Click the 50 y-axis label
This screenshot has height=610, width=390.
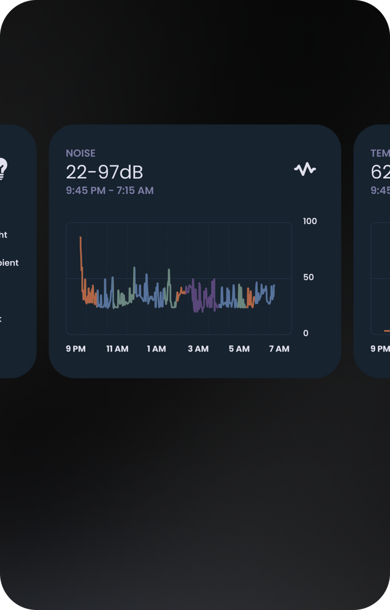(309, 277)
